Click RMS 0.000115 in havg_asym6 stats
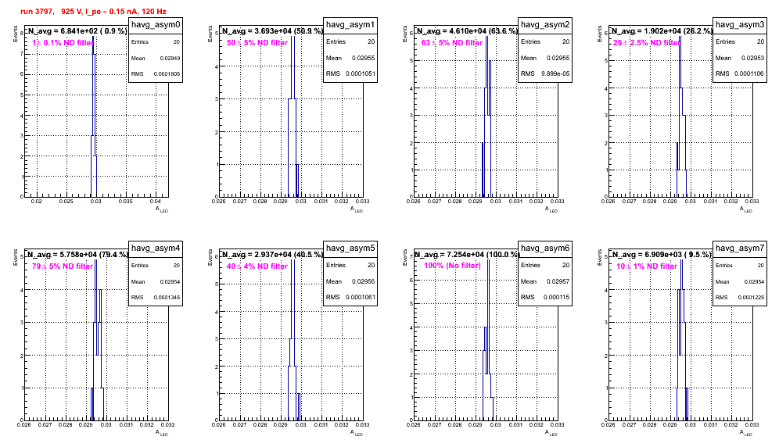This screenshot has height=447, width=779. [545, 298]
